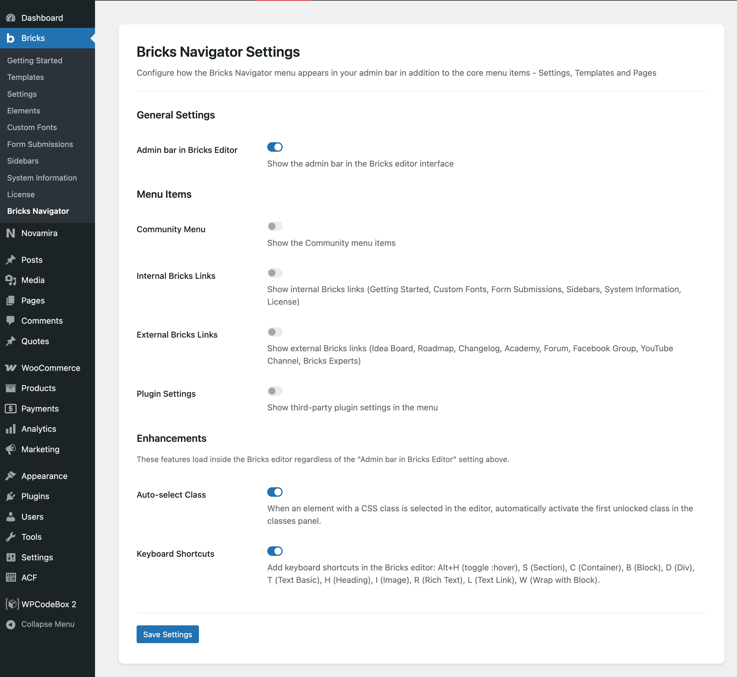Viewport: 737px width, 677px height.
Task: Switch on External Bricks Links toggle
Action: (x=275, y=332)
